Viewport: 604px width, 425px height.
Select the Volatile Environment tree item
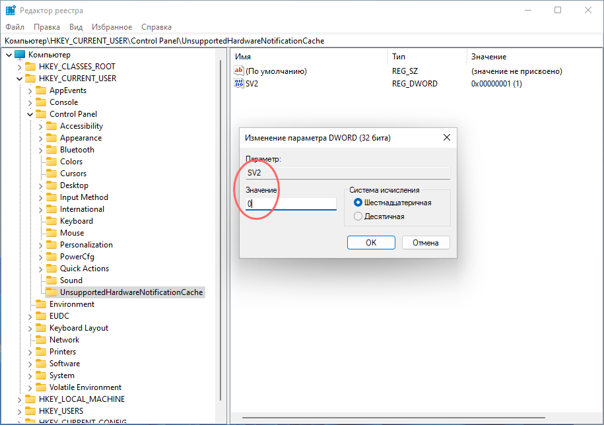pyautogui.click(x=86, y=387)
